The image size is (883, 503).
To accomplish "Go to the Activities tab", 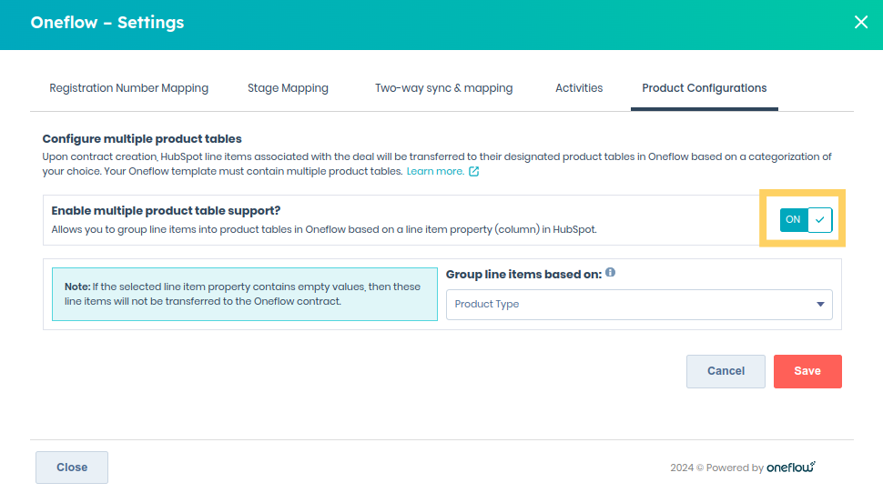I will (579, 88).
